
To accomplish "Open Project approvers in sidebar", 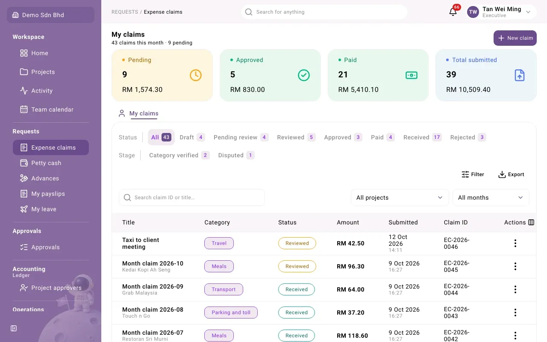I will pos(51,288).
